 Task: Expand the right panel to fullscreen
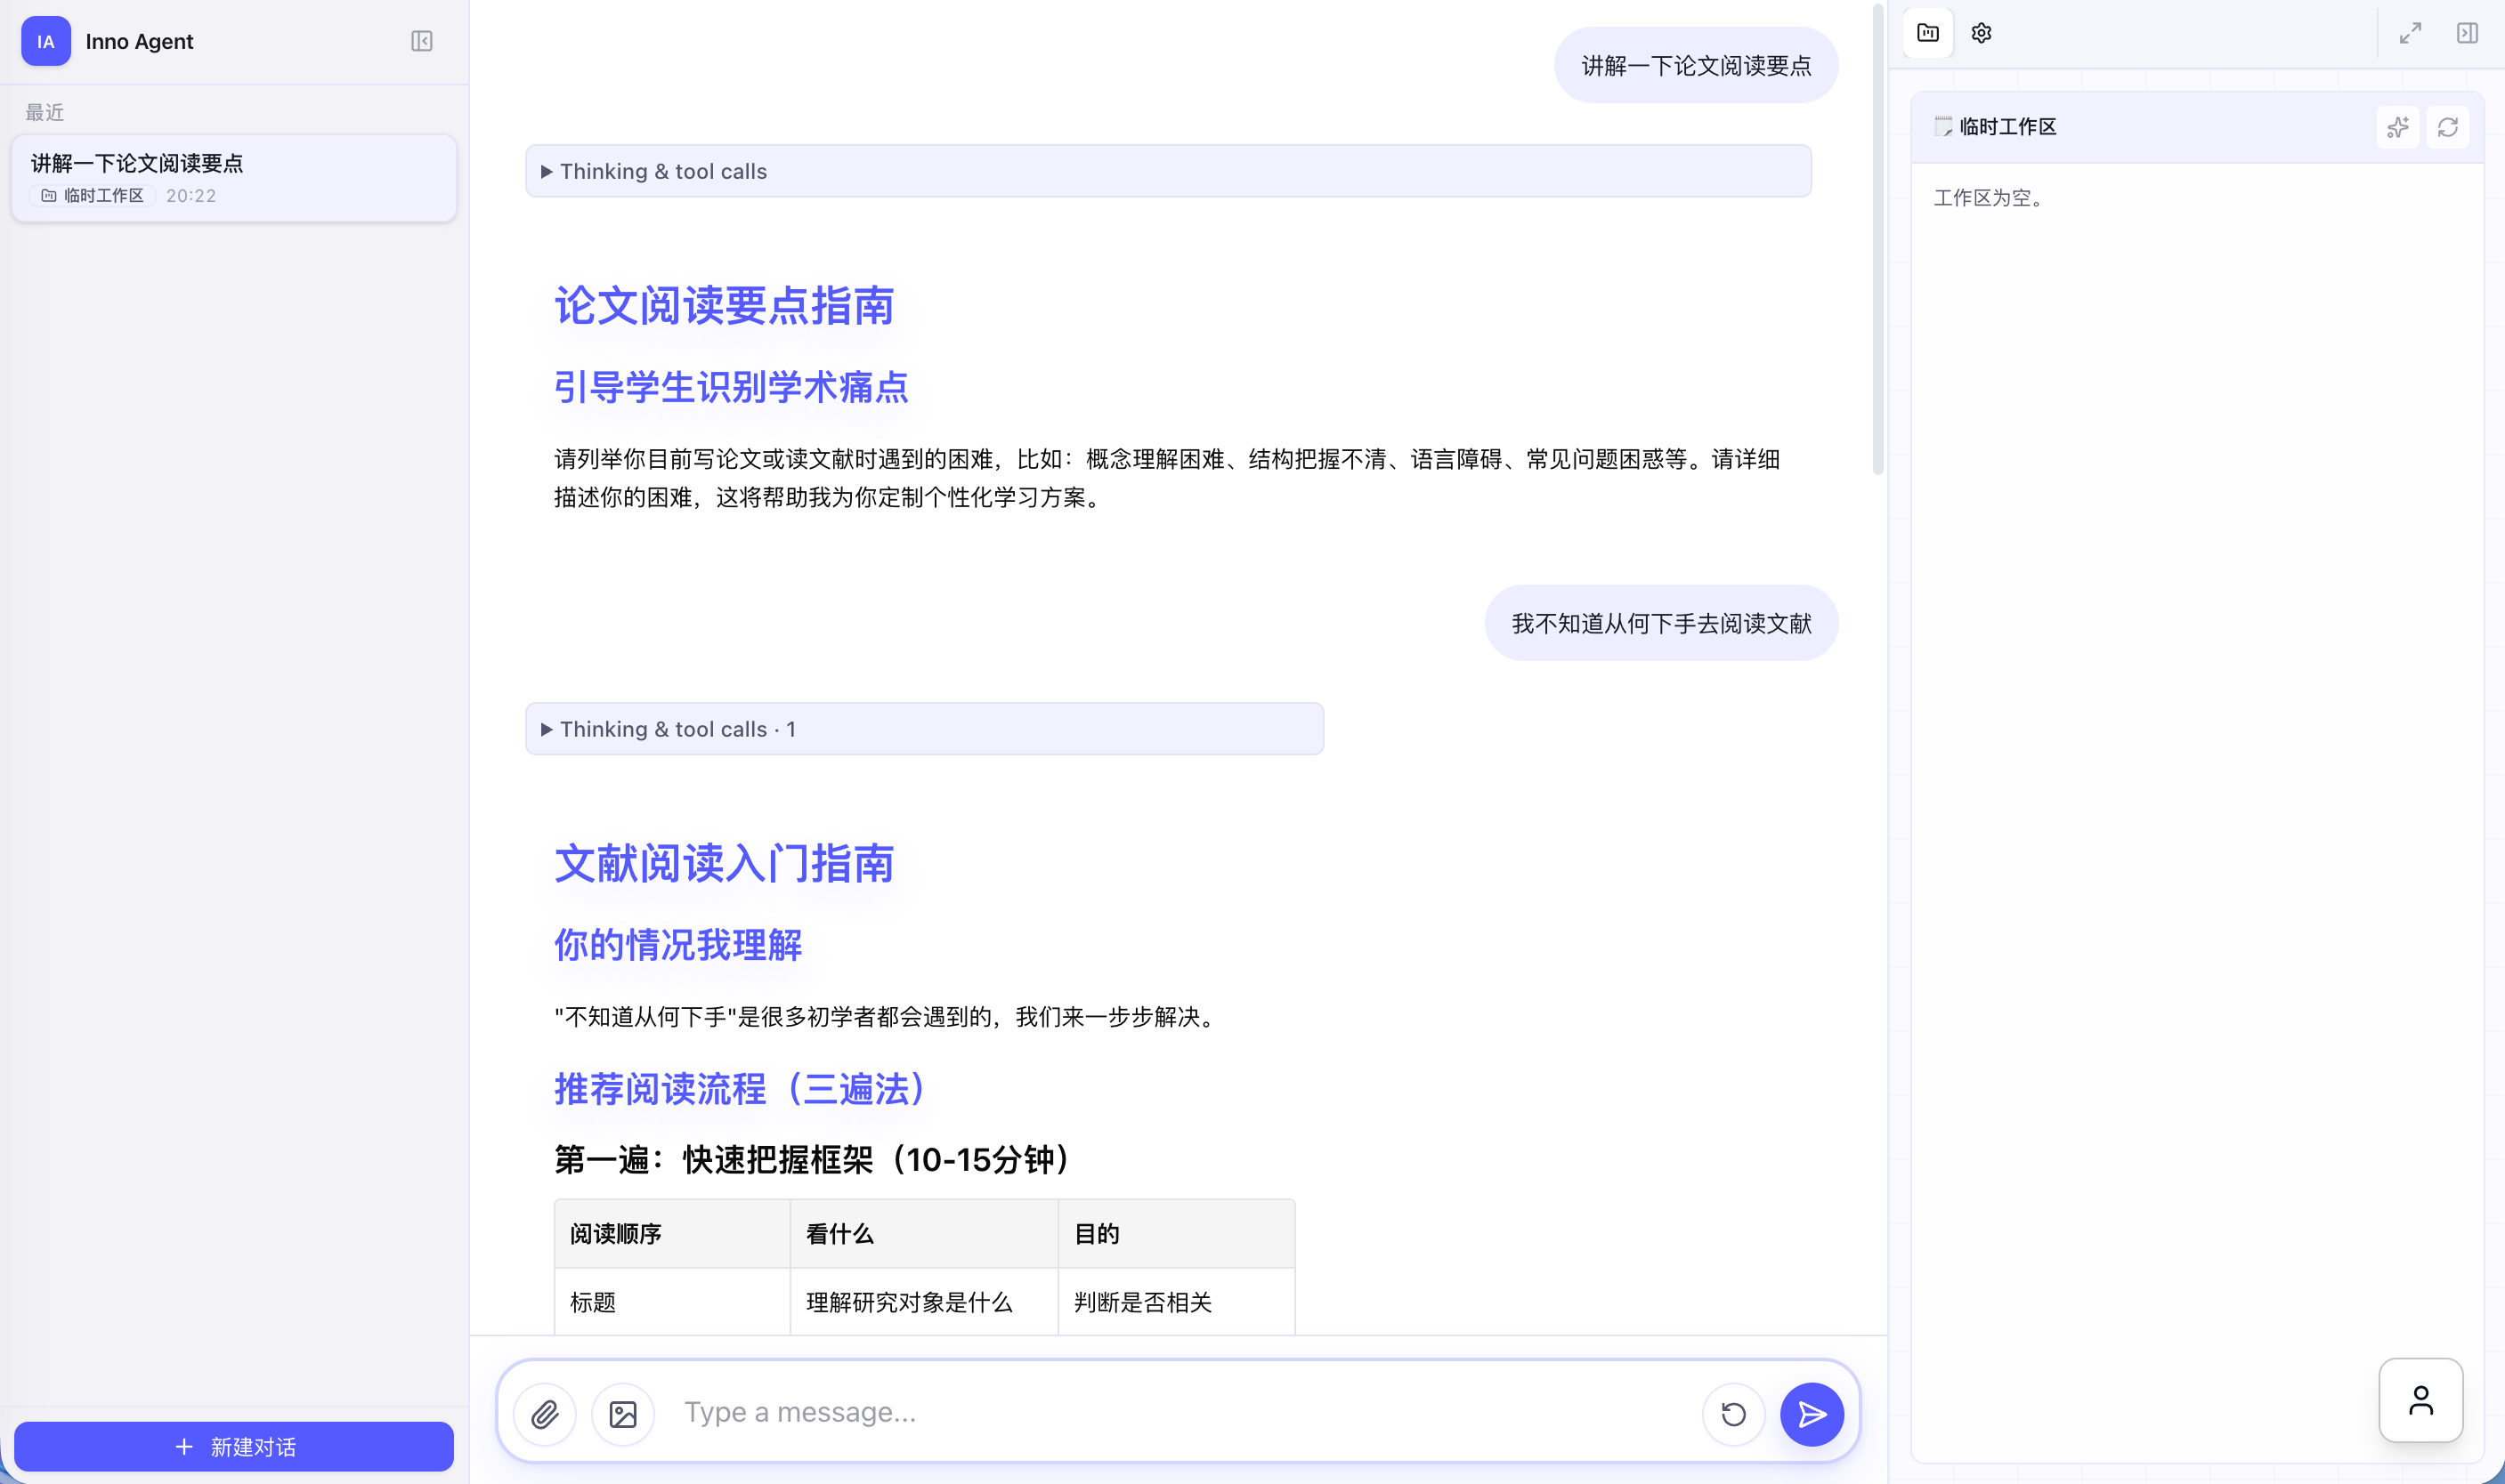pos(2410,33)
